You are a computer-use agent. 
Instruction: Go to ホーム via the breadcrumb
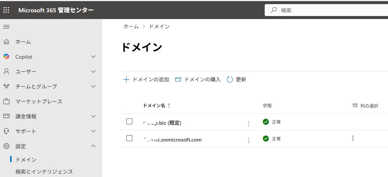(x=131, y=27)
